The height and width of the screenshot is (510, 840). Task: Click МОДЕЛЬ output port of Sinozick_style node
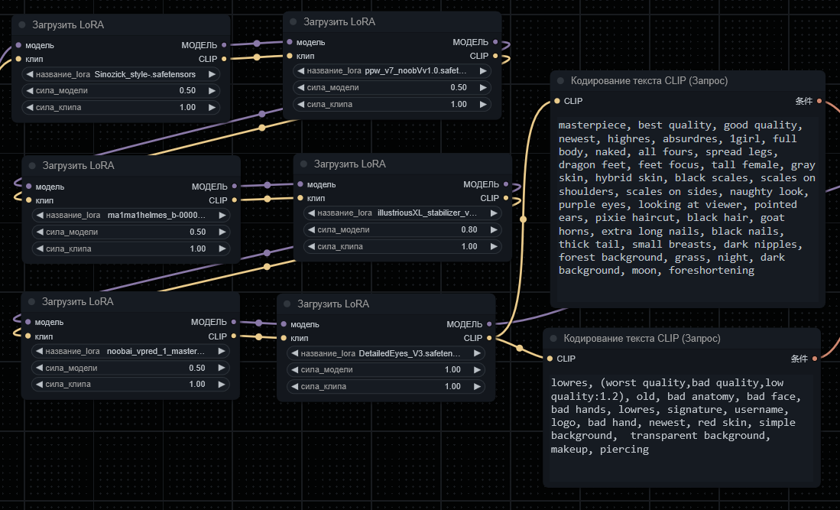point(224,46)
